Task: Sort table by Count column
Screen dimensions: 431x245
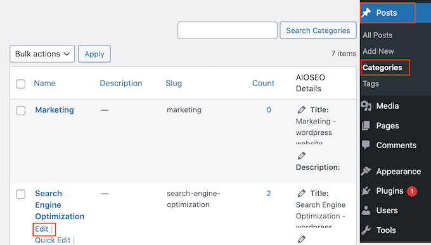Action: click(263, 83)
